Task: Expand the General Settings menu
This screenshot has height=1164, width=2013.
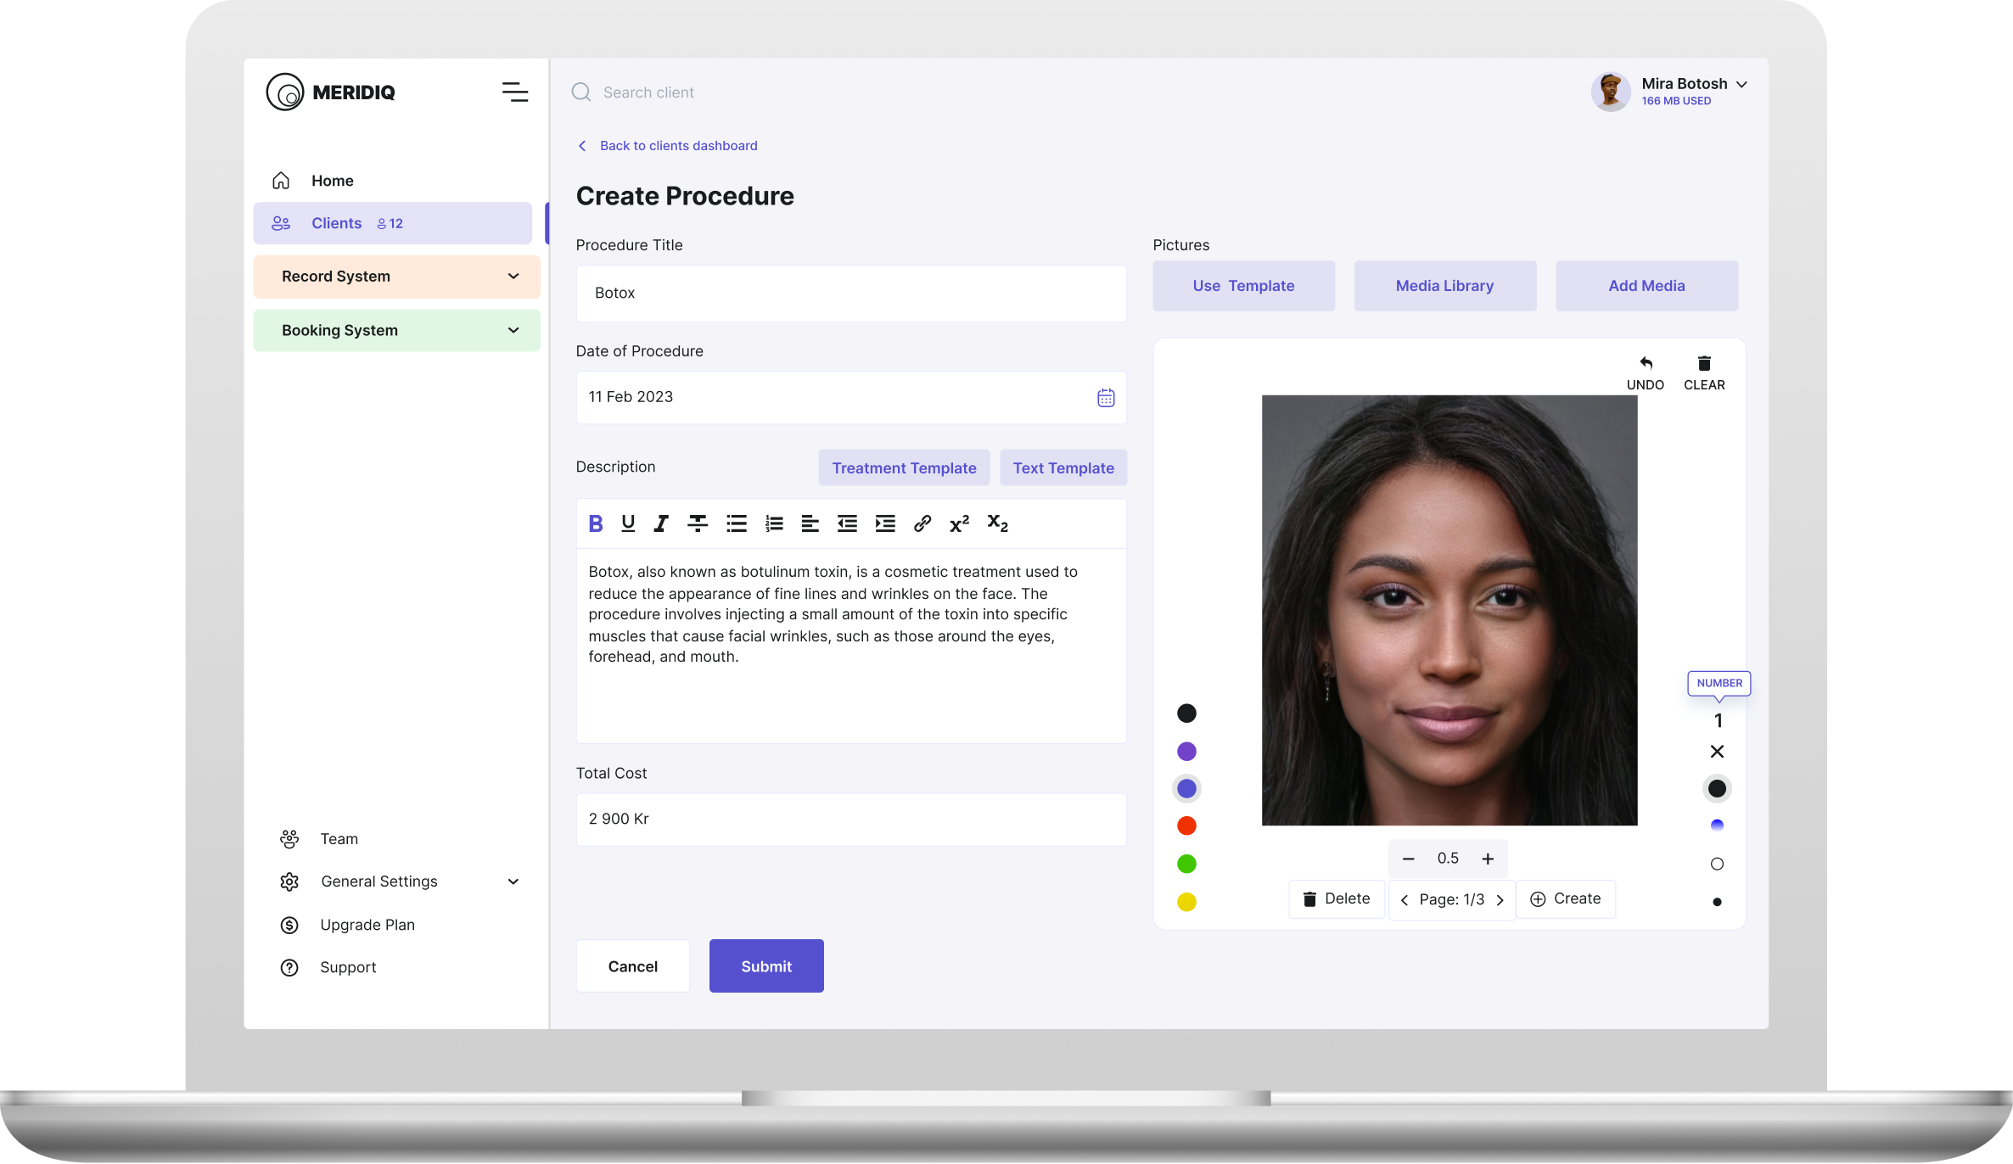Action: pos(513,881)
